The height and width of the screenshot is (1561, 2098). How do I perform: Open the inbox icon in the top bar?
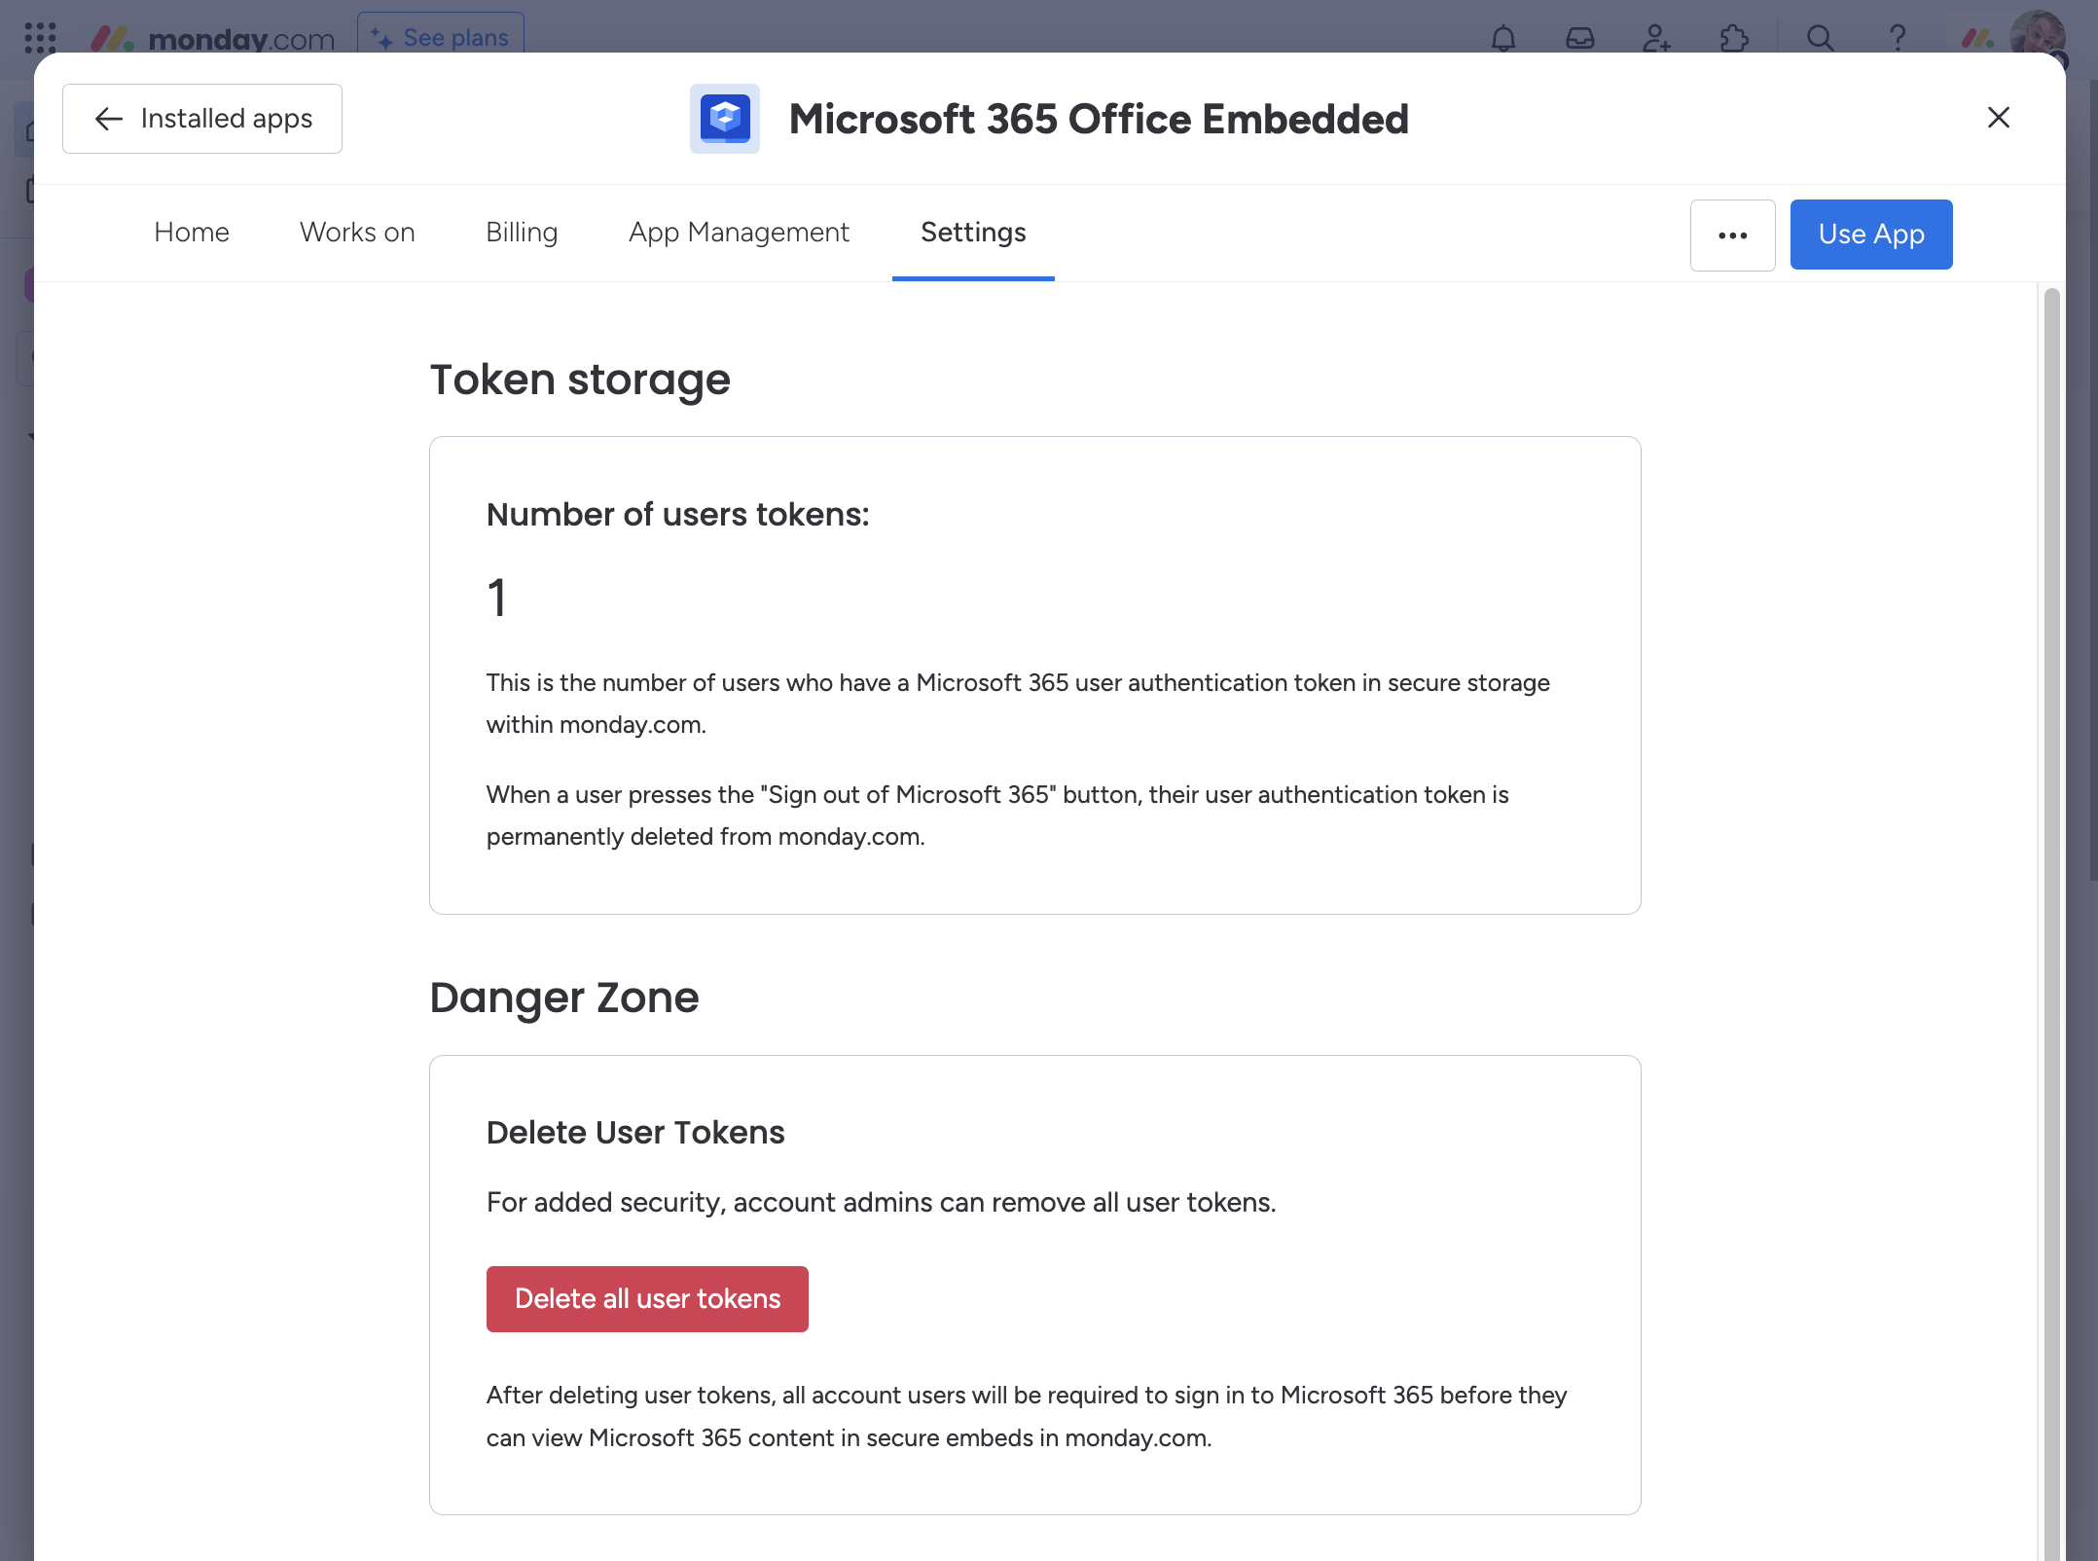(1580, 37)
